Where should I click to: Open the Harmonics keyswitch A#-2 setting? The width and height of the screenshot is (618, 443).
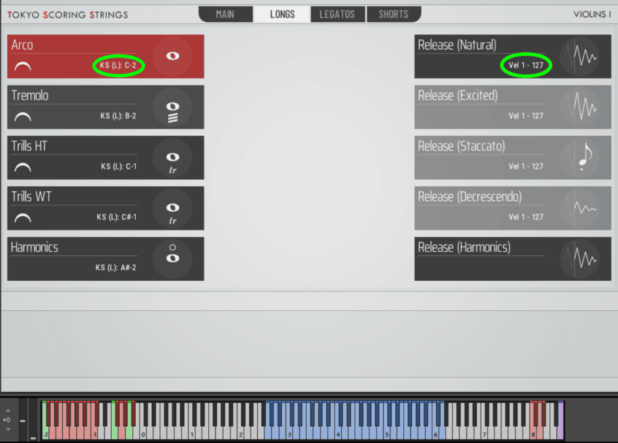(115, 267)
